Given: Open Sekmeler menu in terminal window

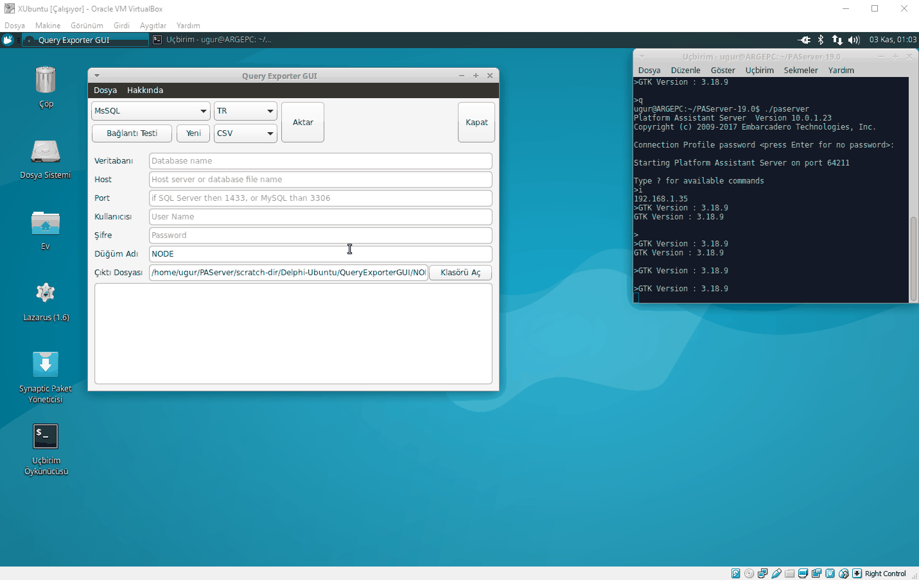Looking at the screenshot, I should [801, 71].
